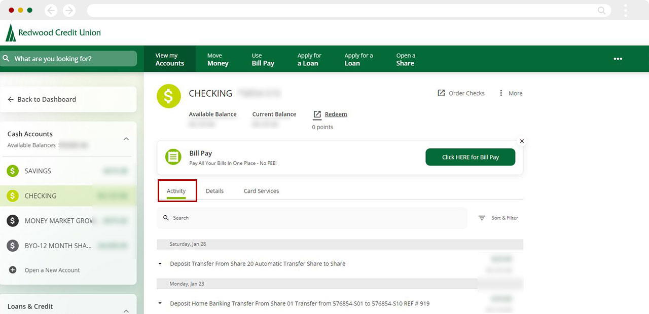Click the CHECKING dollar icon in sidebar
Screen dimensions: 649x314
(13, 195)
